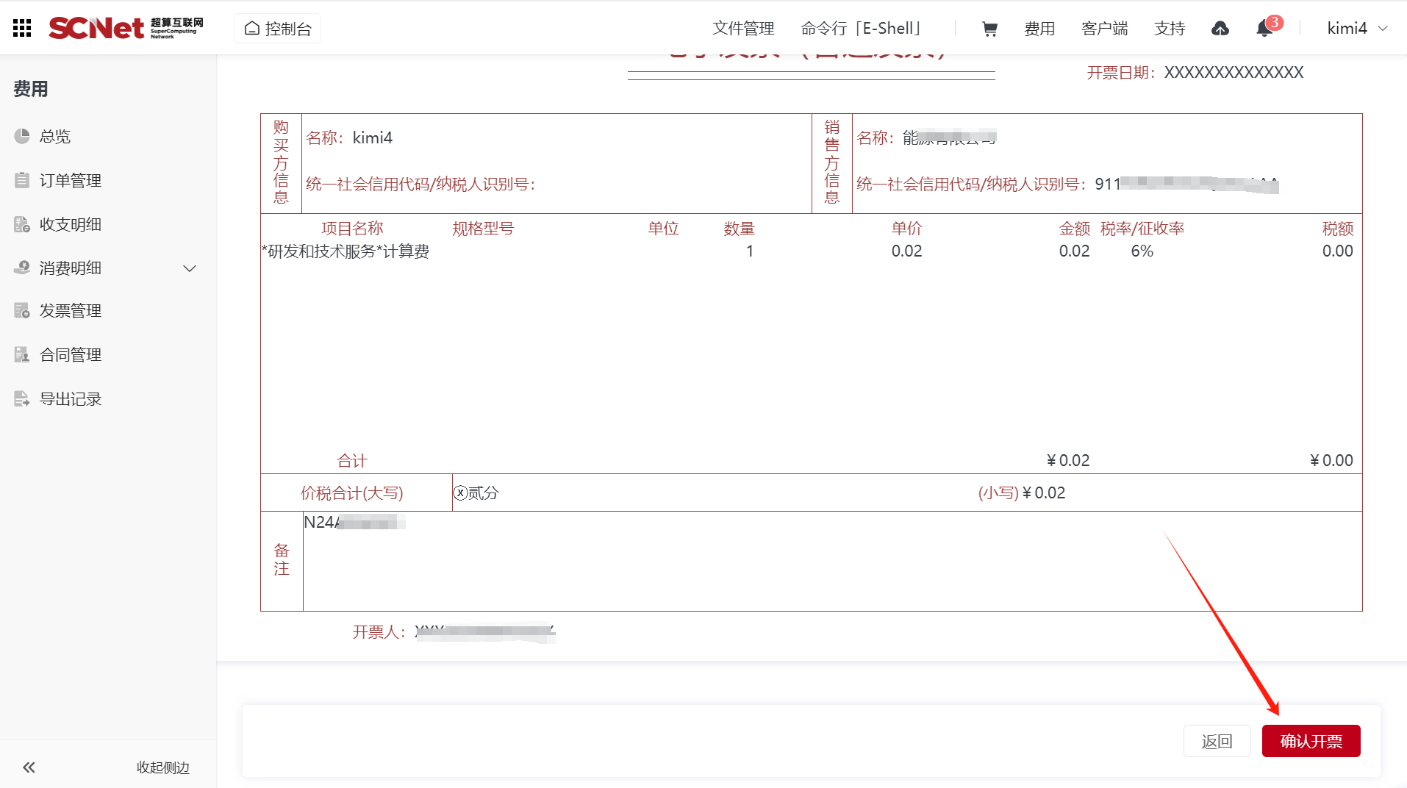The height and width of the screenshot is (788, 1407).
Task: Click the 确认开票 confirm button
Action: tap(1311, 741)
